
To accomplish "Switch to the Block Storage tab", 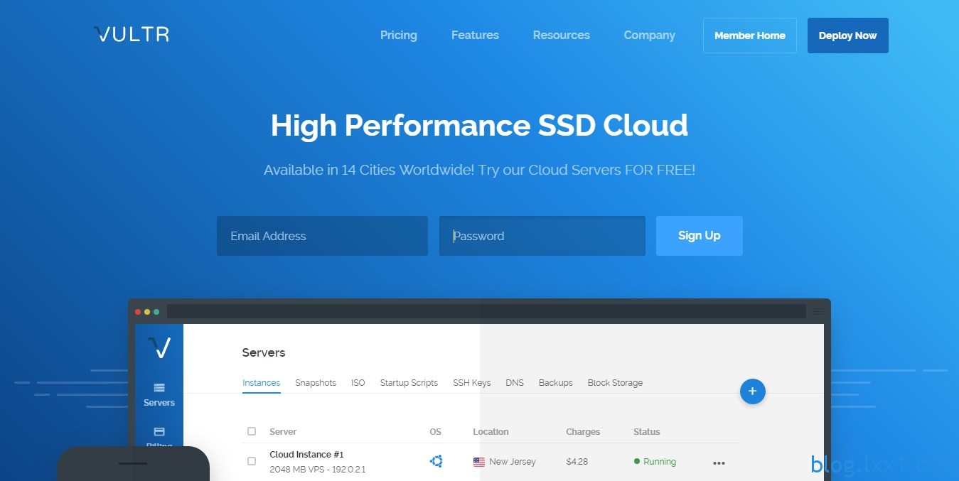I will tap(615, 382).
